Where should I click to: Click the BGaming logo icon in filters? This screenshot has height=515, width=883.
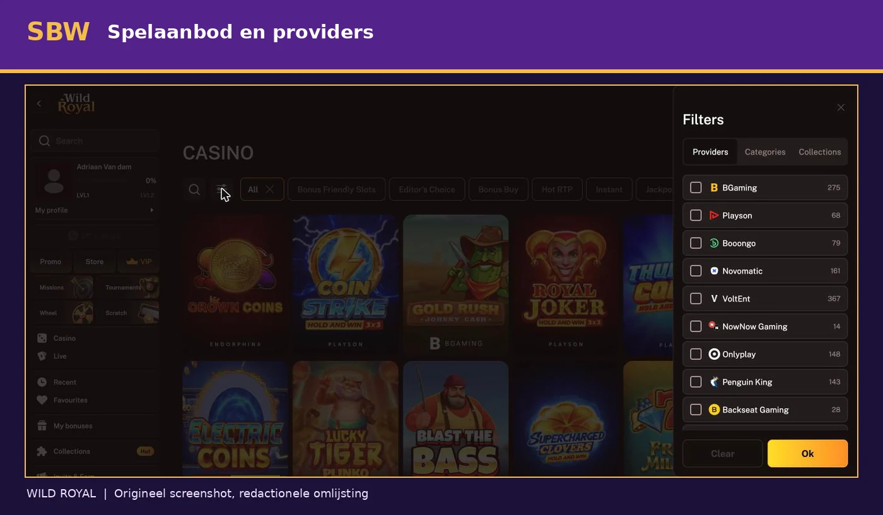[714, 188]
